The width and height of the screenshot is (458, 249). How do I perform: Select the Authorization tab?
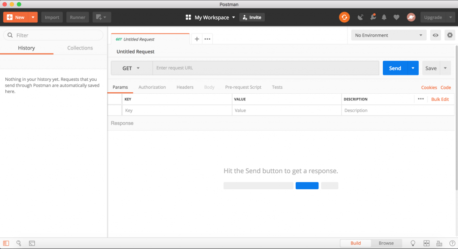tap(152, 87)
